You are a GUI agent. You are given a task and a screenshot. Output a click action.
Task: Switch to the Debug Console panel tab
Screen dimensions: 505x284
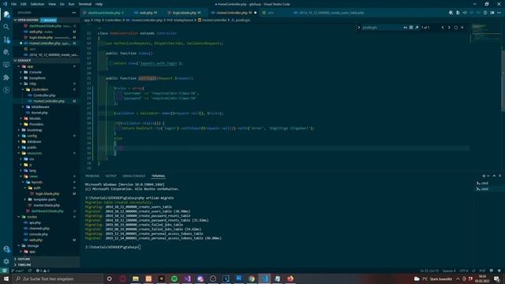click(133, 176)
